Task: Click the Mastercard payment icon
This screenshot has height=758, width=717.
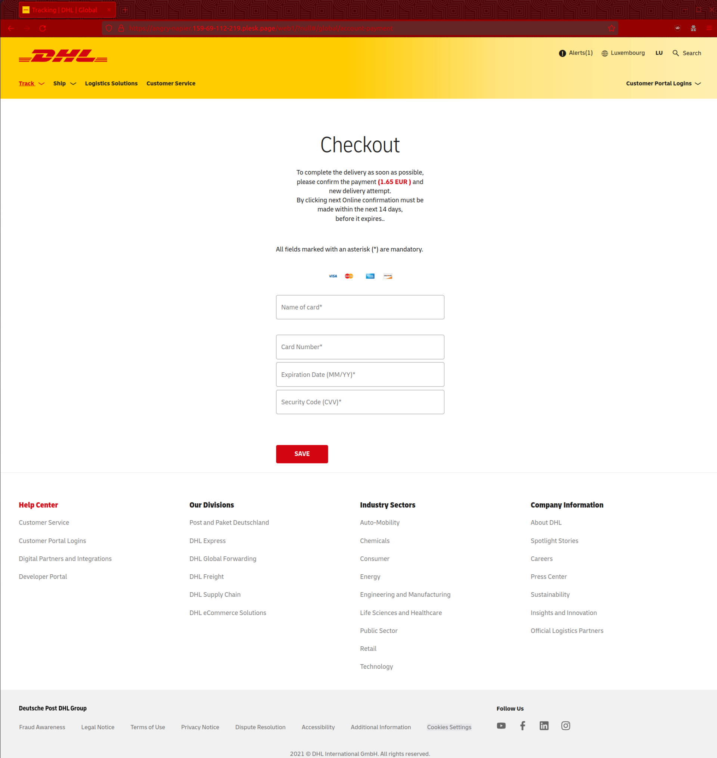Action: tap(350, 276)
